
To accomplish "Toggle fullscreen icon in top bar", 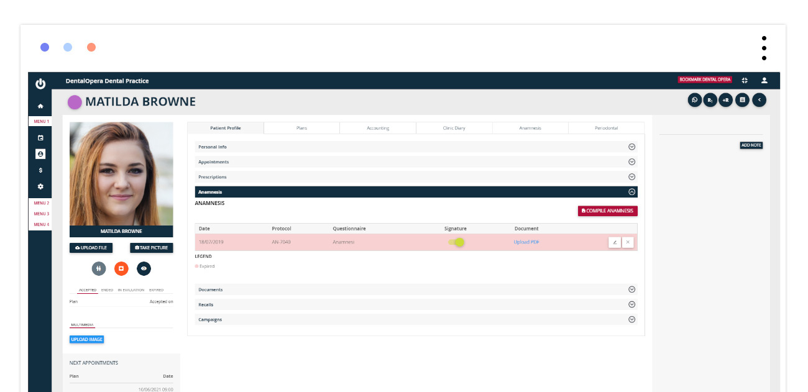I will [745, 80].
